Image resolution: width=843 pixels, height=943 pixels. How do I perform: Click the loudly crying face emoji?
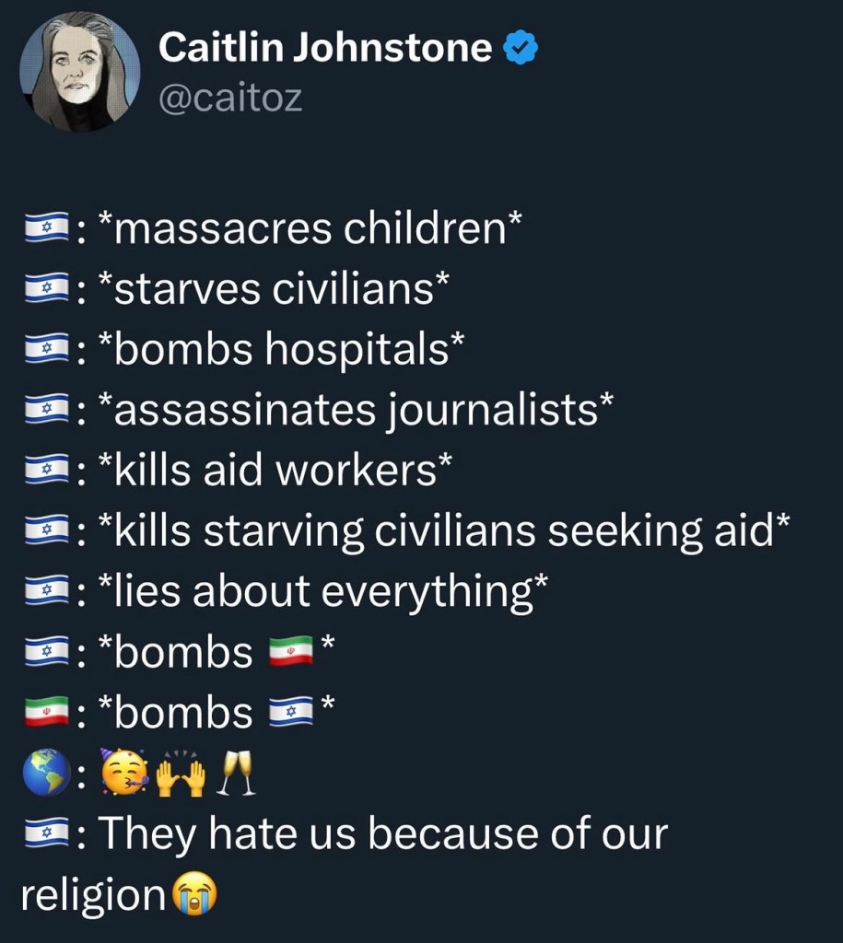193,894
